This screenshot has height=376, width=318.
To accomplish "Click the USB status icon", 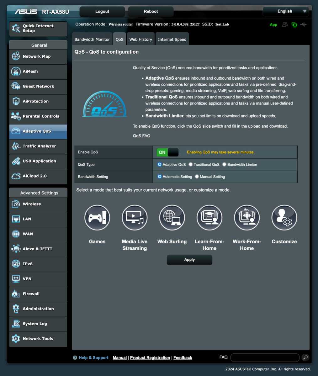I will [x=303, y=24].
